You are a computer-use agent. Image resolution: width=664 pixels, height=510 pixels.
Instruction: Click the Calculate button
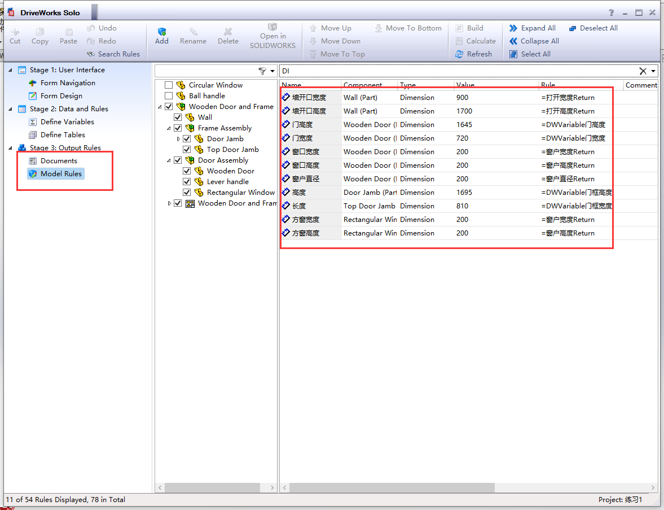point(476,41)
